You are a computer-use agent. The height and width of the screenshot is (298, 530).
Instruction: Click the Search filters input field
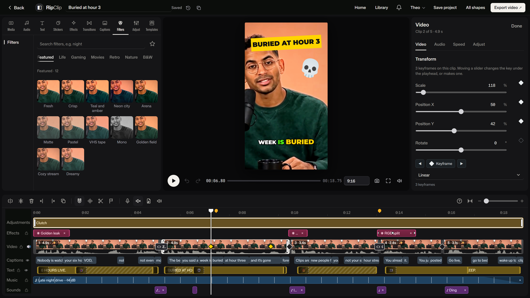click(x=91, y=44)
